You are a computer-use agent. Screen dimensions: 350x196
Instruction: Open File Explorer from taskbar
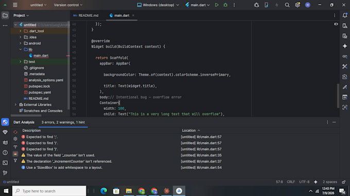[129, 191]
